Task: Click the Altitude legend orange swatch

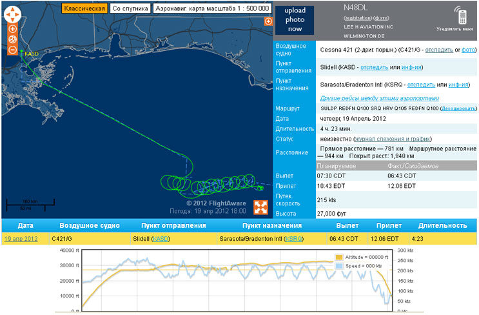Action: pyautogui.click(x=339, y=258)
